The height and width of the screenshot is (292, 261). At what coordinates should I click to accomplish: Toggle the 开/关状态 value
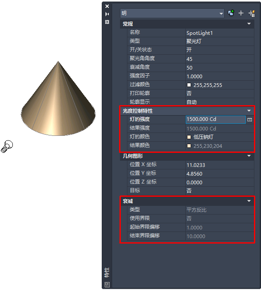coord(220,50)
